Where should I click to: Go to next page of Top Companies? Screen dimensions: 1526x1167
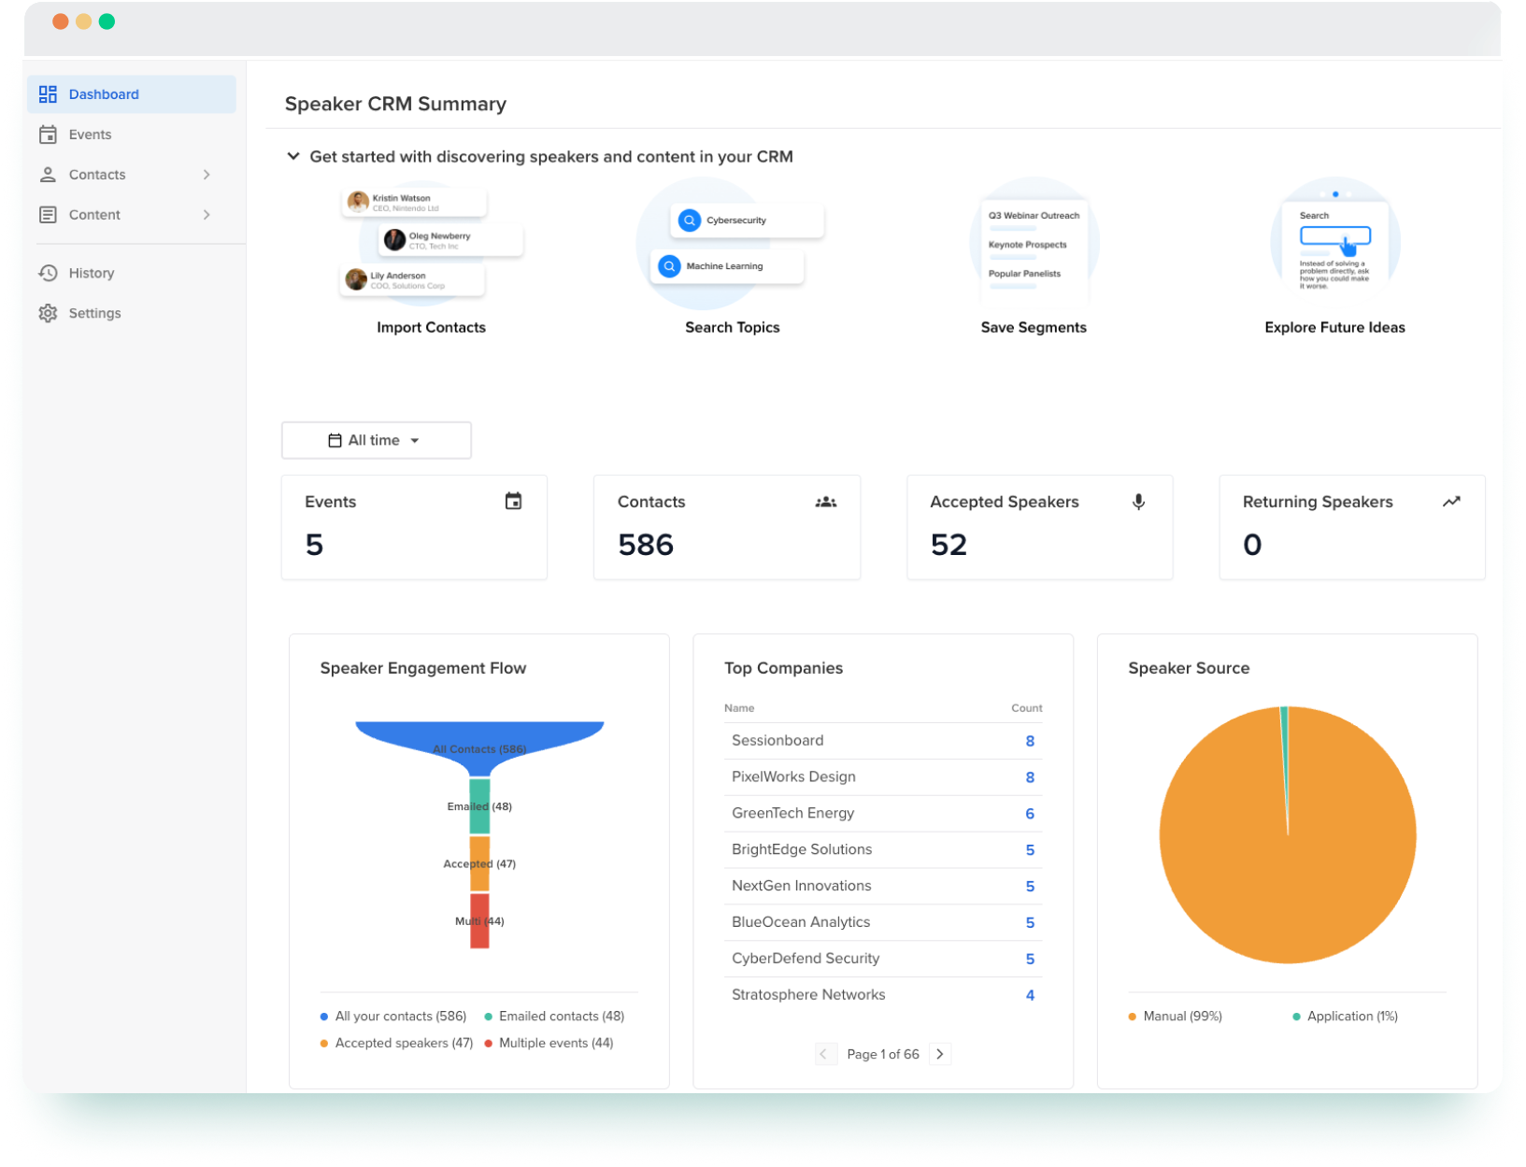click(x=939, y=1053)
